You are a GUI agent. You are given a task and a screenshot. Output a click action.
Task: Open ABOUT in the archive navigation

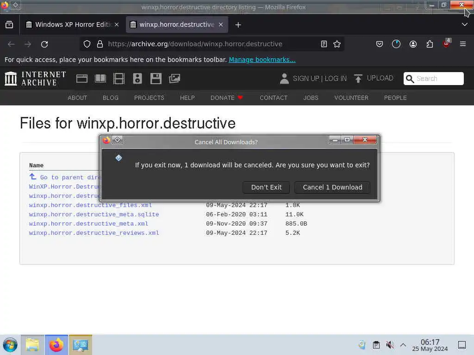(x=77, y=98)
